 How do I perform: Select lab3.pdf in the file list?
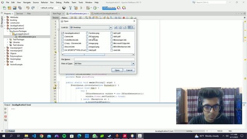click(x=115, y=33)
